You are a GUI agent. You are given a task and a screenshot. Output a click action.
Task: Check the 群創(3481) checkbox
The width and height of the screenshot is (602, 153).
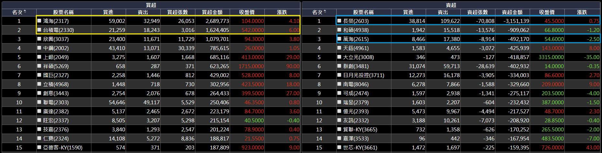(339, 66)
